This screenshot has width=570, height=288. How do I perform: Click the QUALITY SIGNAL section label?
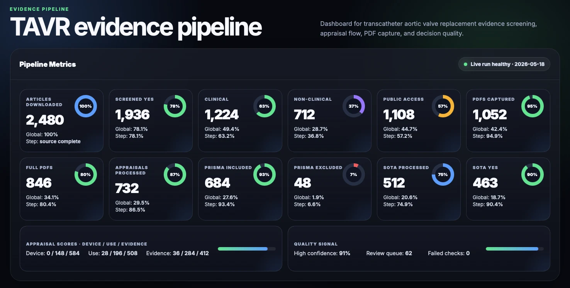point(316,244)
